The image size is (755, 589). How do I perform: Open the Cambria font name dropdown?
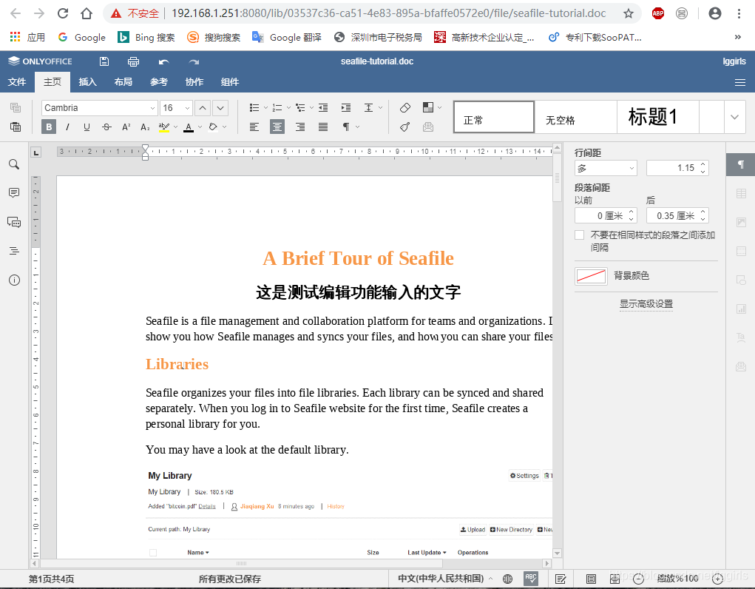point(152,108)
